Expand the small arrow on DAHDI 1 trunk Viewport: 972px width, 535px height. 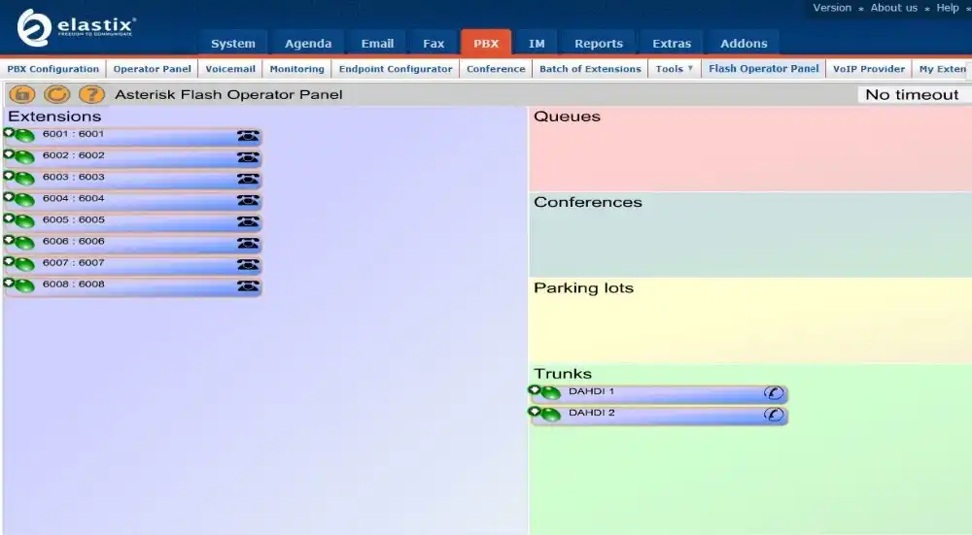point(535,390)
